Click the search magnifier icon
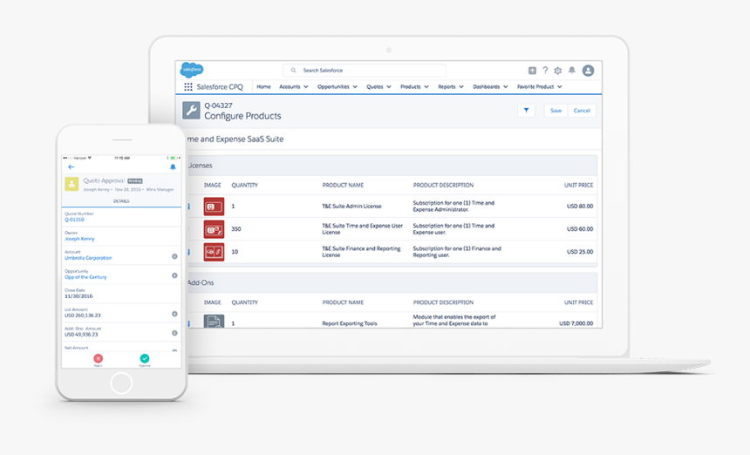This screenshot has height=455, width=750. point(293,71)
